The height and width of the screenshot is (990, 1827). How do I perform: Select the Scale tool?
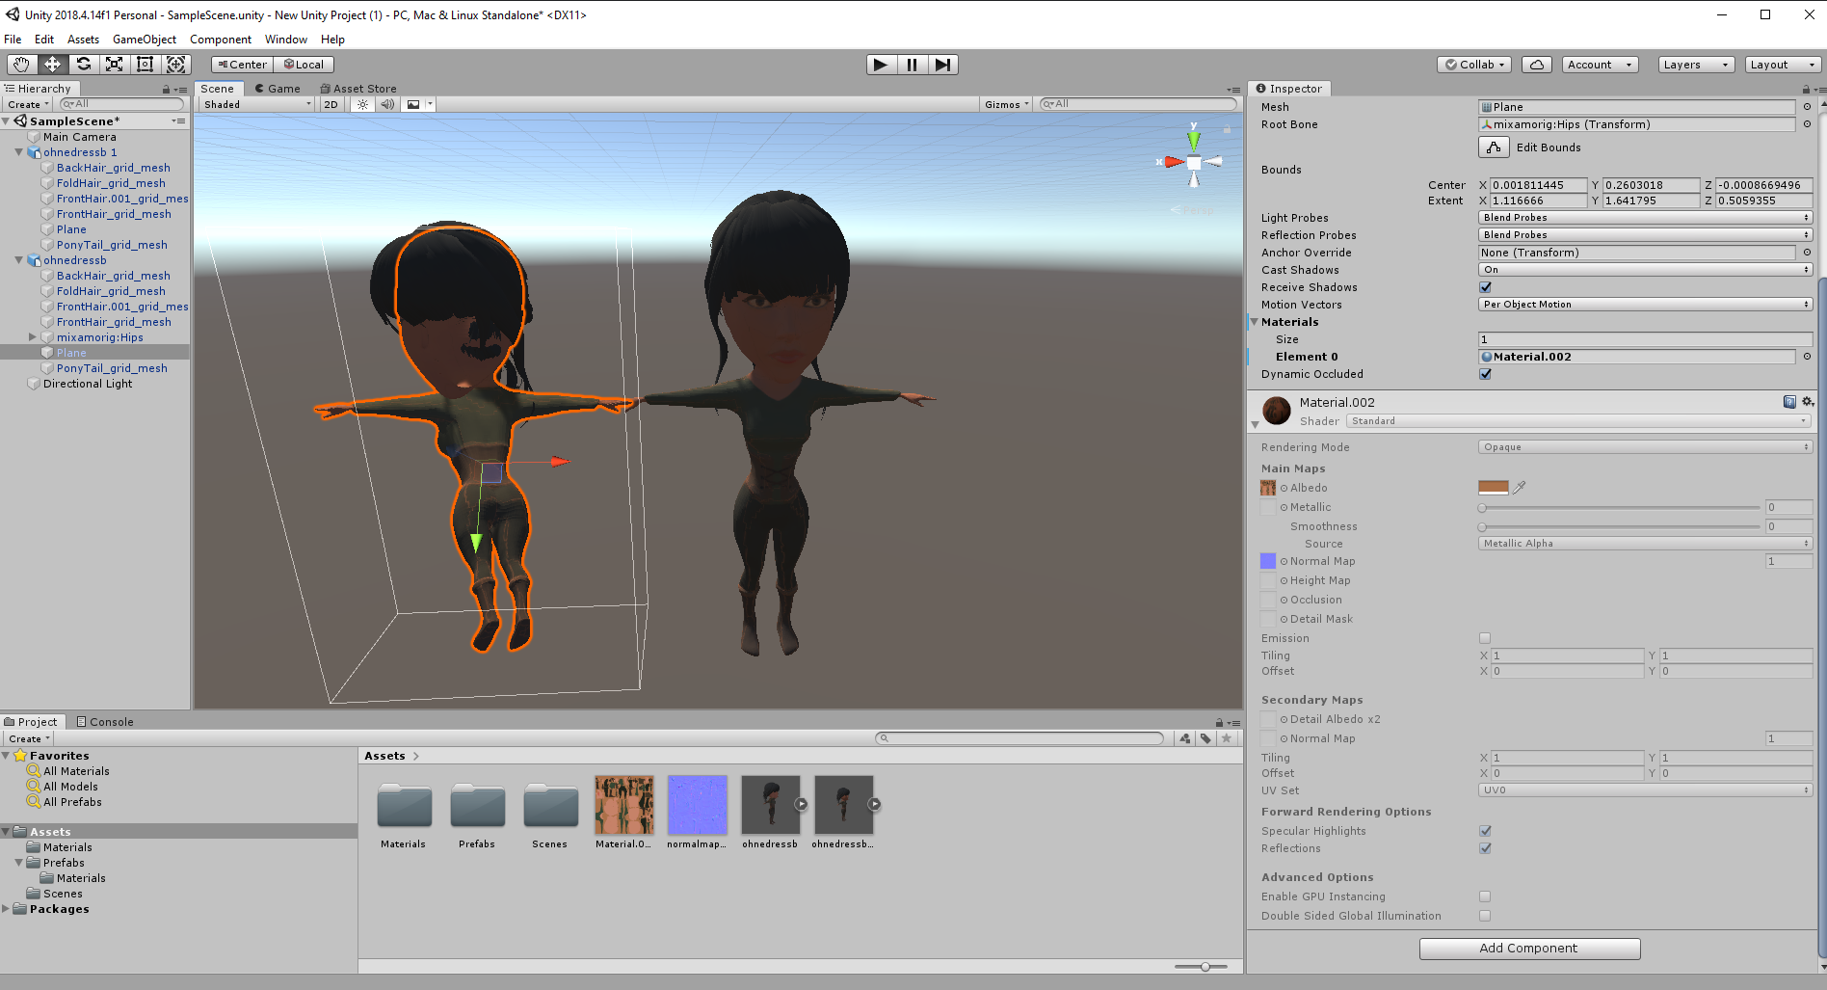[114, 65]
